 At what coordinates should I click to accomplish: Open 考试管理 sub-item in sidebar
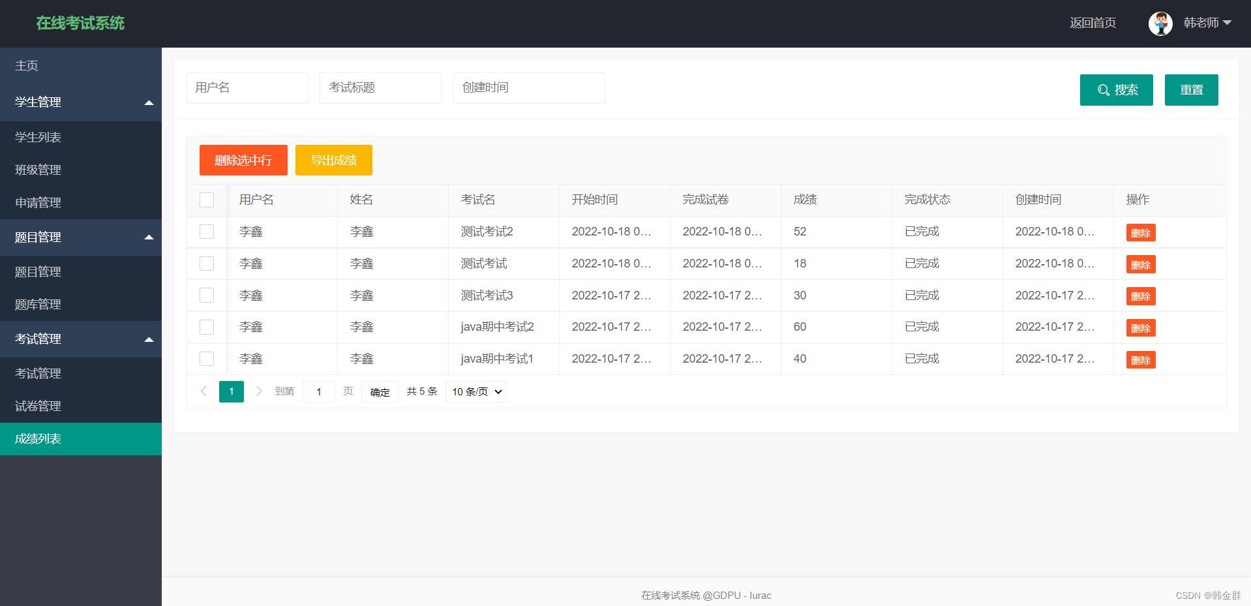81,374
